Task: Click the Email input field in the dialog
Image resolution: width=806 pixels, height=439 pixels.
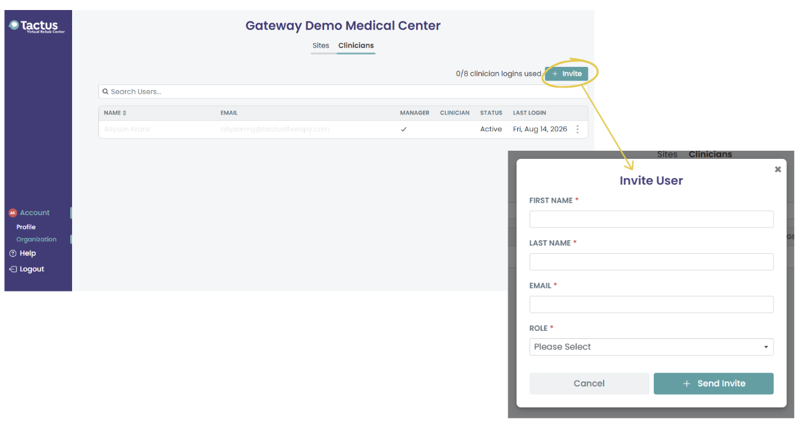Action: (x=651, y=304)
